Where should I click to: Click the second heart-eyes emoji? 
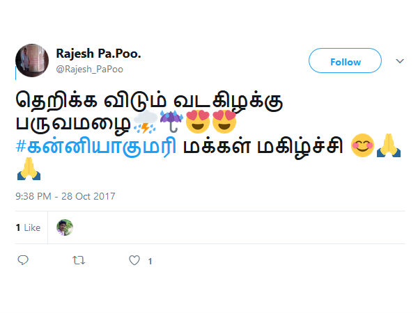(x=224, y=122)
